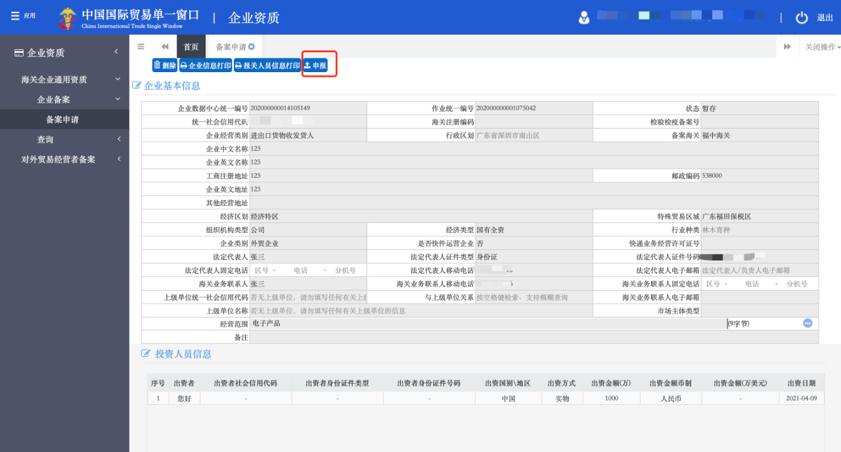This screenshot has height=452, width=841.
Task: Click the 企业经营类别 field
Action: [x=307, y=135]
